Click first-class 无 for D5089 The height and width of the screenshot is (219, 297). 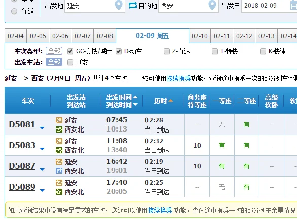[221, 187]
